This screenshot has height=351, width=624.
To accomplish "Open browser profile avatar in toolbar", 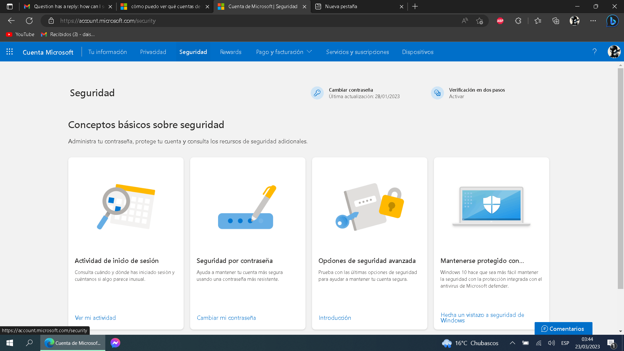I will pyautogui.click(x=575, y=21).
